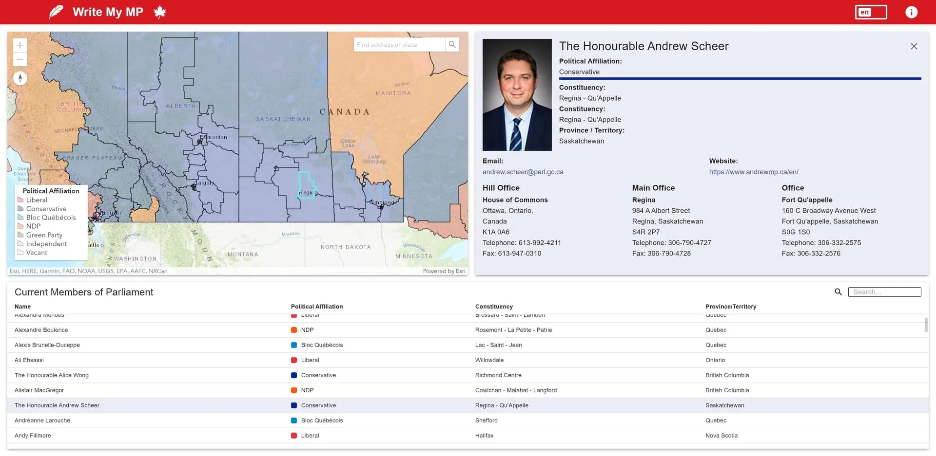Toggle the en language switch
The image size is (936, 456).
(x=871, y=12)
